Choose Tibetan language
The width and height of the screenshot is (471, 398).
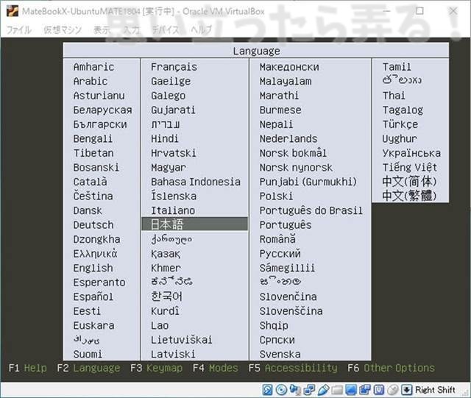93,153
